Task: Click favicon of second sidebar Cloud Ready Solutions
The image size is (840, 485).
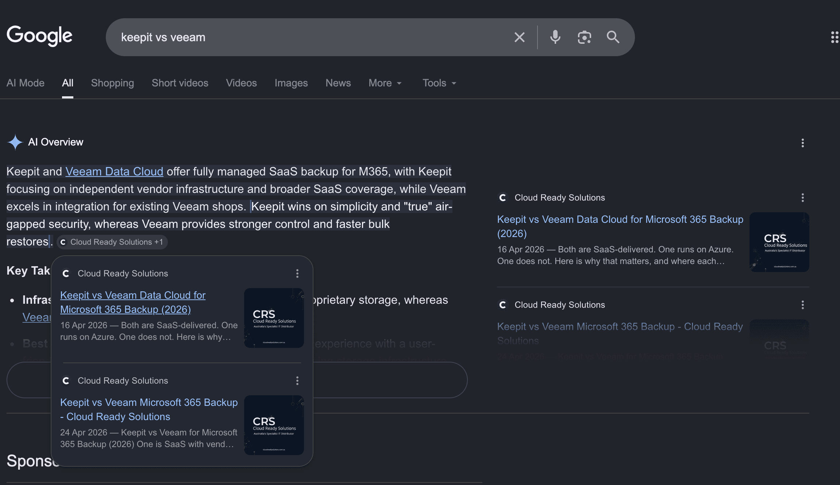Action: pos(503,305)
